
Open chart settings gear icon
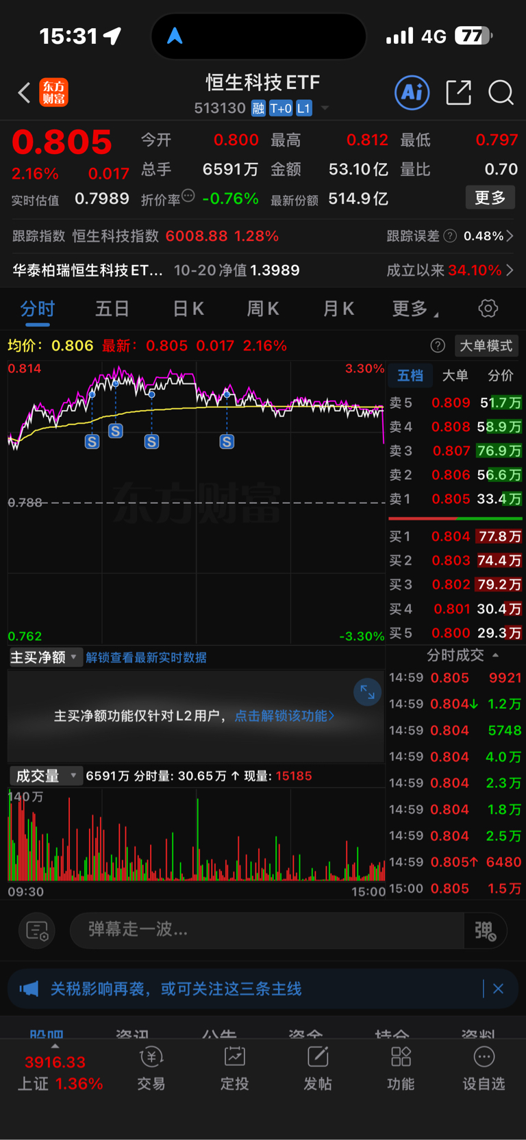point(488,308)
